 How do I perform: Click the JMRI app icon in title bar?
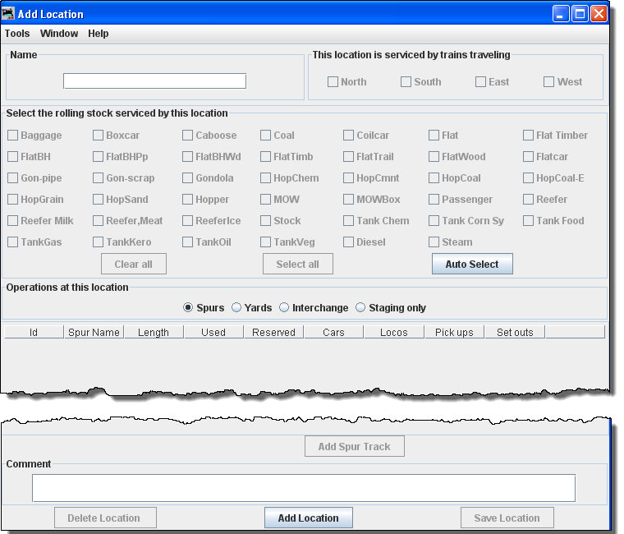tap(9, 14)
